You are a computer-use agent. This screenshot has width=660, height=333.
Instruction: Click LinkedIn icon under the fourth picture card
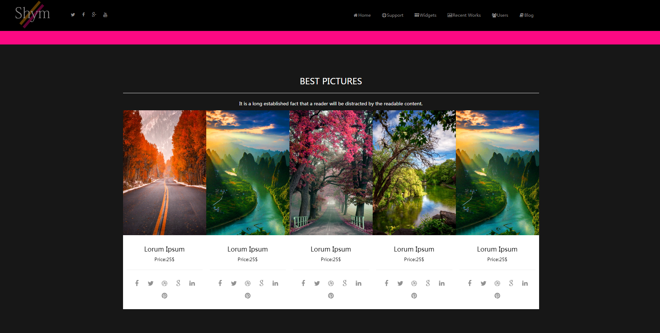click(x=442, y=283)
